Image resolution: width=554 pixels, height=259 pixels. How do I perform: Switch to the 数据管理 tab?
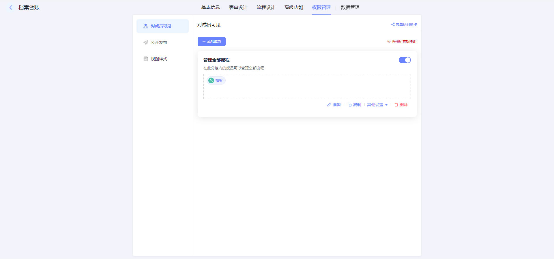(350, 7)
